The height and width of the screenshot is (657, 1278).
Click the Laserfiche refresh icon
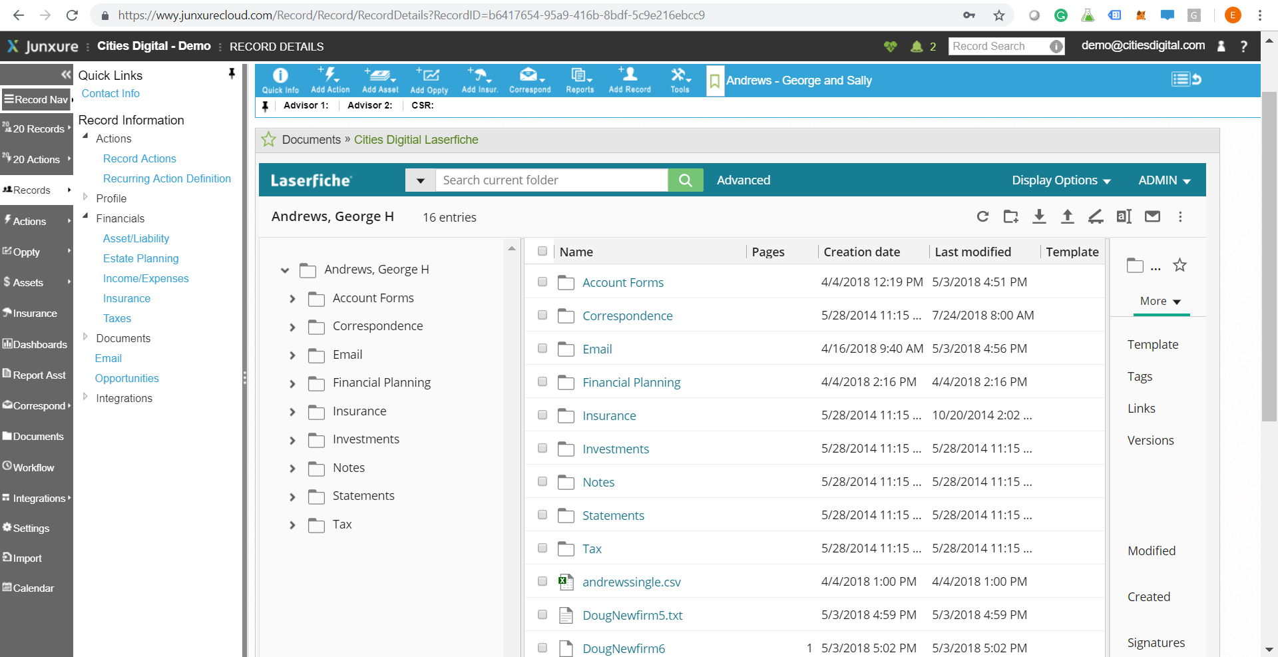pyautogui.click(x=982, y=216)
